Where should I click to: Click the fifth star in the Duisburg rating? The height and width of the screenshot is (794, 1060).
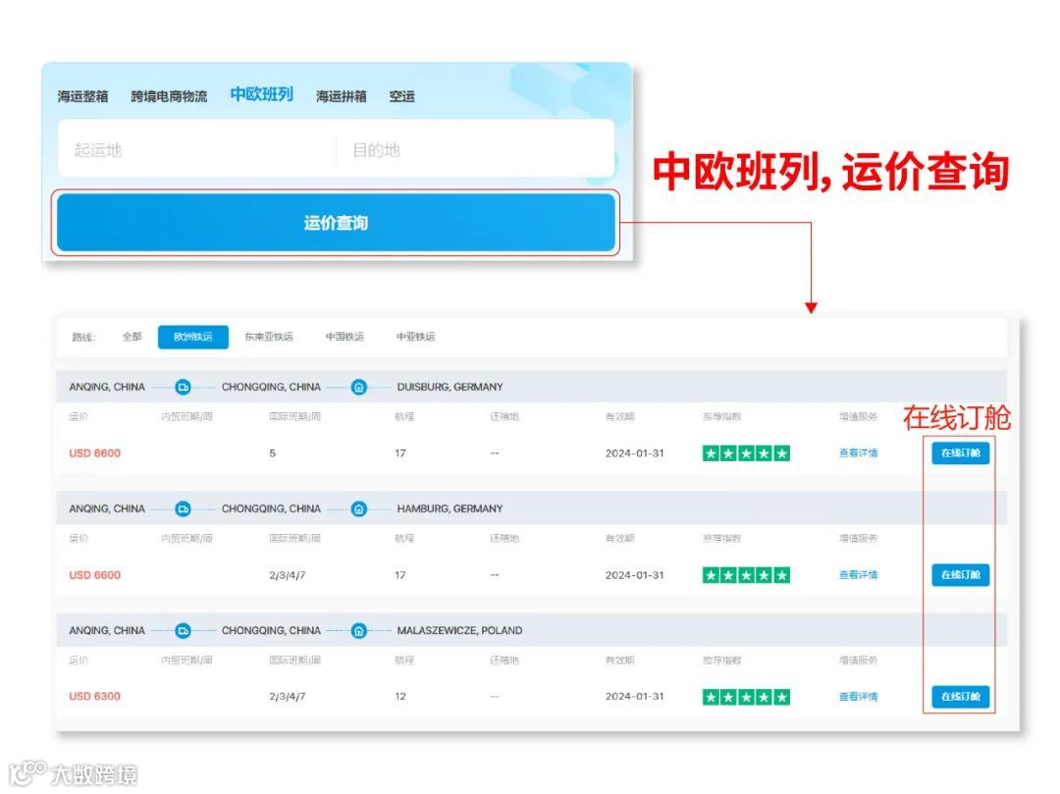[779, 452]
